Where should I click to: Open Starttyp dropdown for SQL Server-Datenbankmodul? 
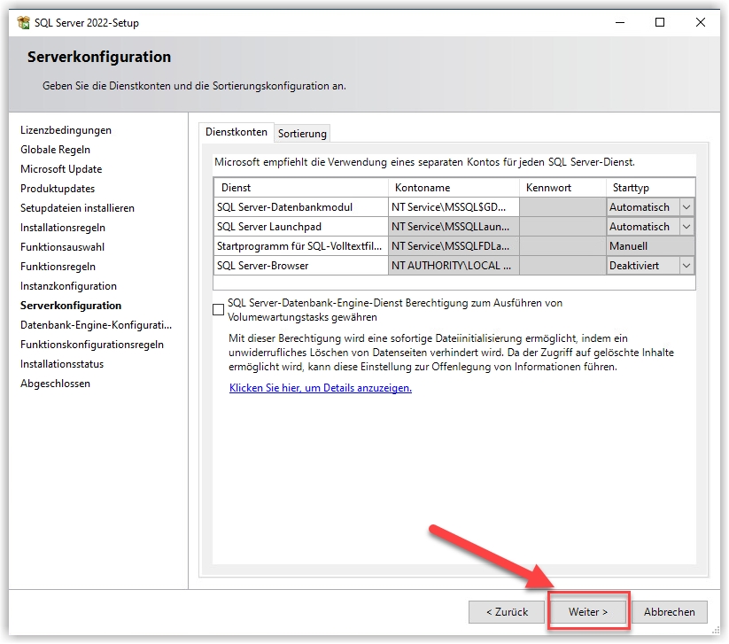tap(686, 207)
